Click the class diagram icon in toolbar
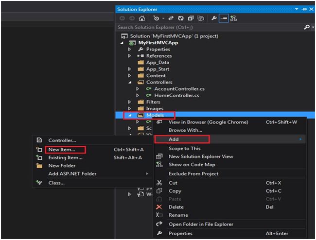Viewport: 316px width, 240px height. click(x=234, y=18)
